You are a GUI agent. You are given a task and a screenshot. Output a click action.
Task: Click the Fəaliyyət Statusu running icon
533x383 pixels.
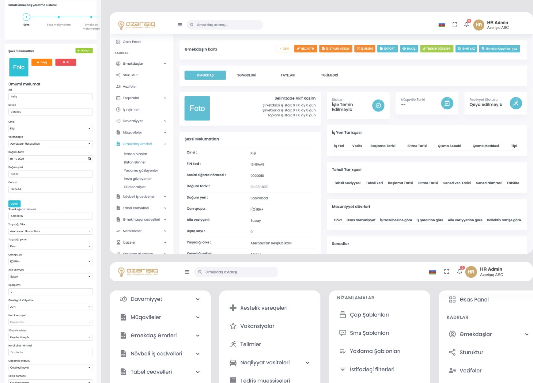click(x=516, y=103)
